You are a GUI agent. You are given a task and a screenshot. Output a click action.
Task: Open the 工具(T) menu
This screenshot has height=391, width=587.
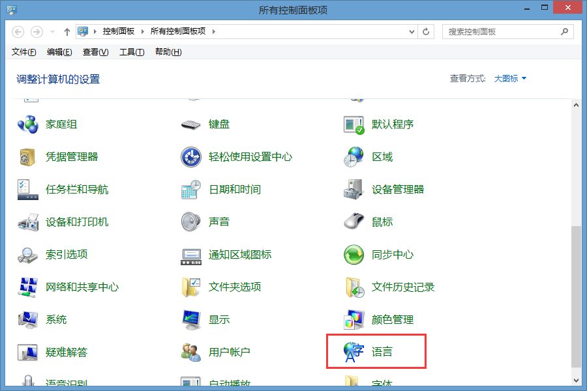pos(131,52)
